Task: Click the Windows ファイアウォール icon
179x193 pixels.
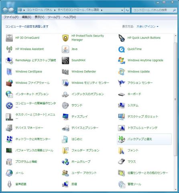Action: pos(9,83)
